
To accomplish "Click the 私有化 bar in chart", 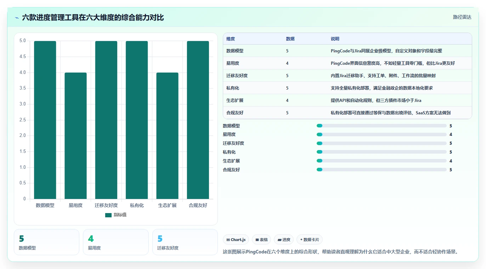I will (137, 120).
